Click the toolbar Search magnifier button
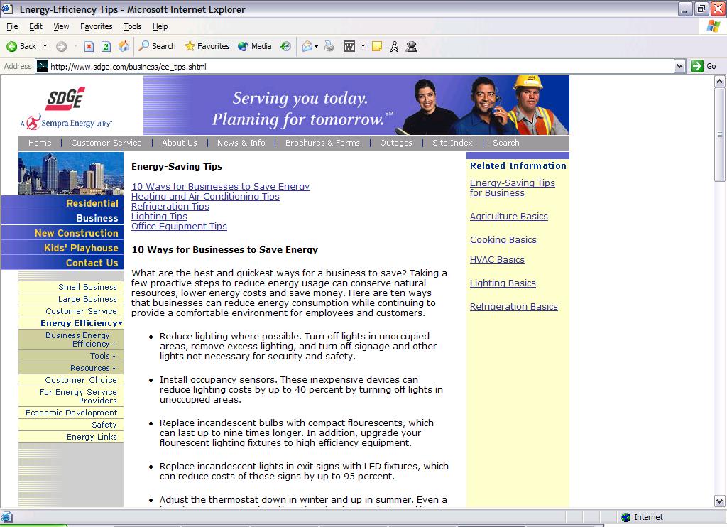Viewport: 727px width, 527px height. (x=157, y=46)
